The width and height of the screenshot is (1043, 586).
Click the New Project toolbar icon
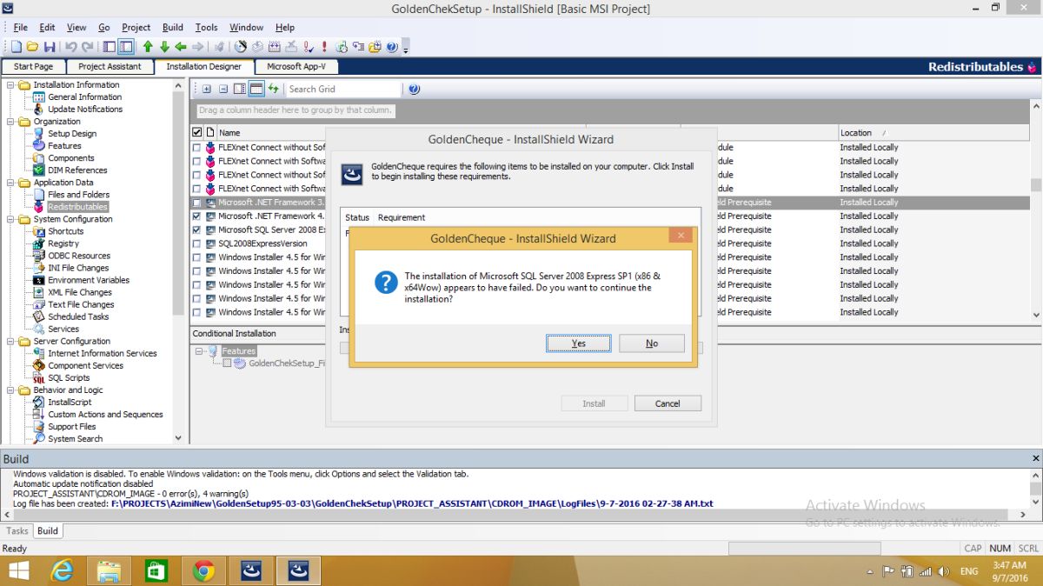16,47
